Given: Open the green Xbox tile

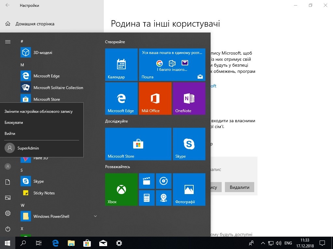Looking at the screenshot, I should [x=121, y=190].
